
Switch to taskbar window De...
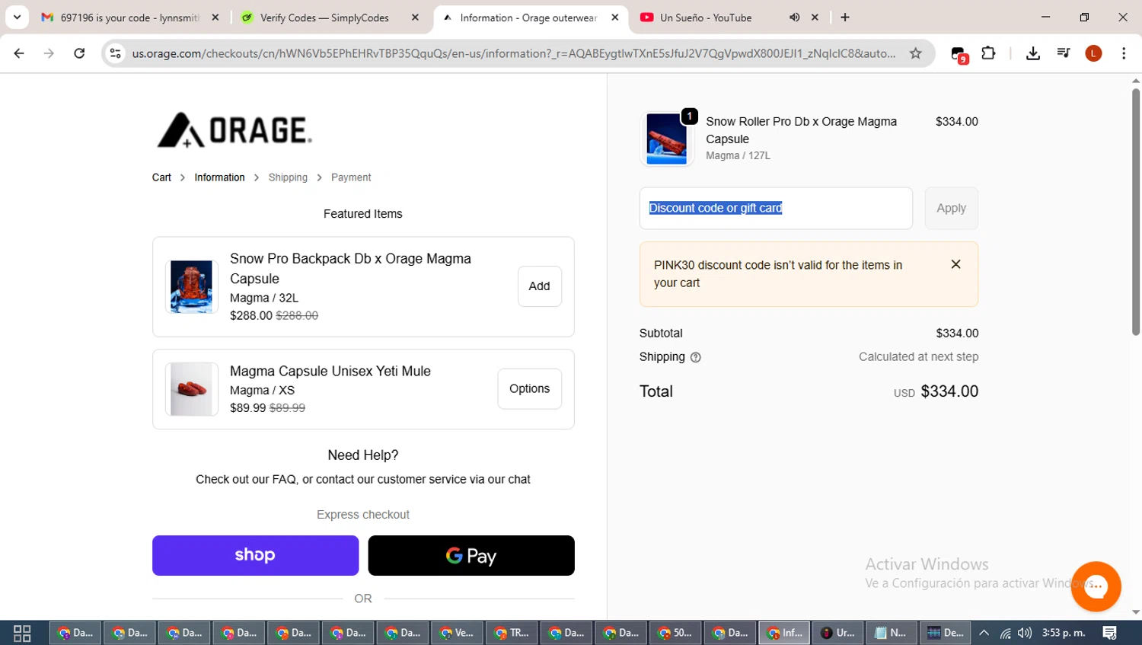tap(946, 633)
